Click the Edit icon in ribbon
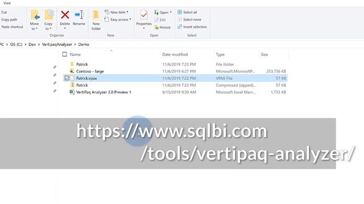 pyautogui.click(x=156, y=20)
